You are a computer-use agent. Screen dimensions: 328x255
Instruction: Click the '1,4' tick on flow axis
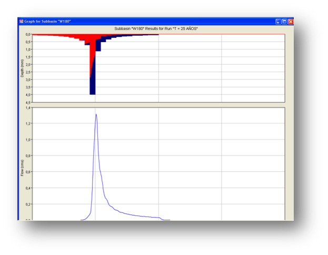pyautogui.click(x=28, y=108)
